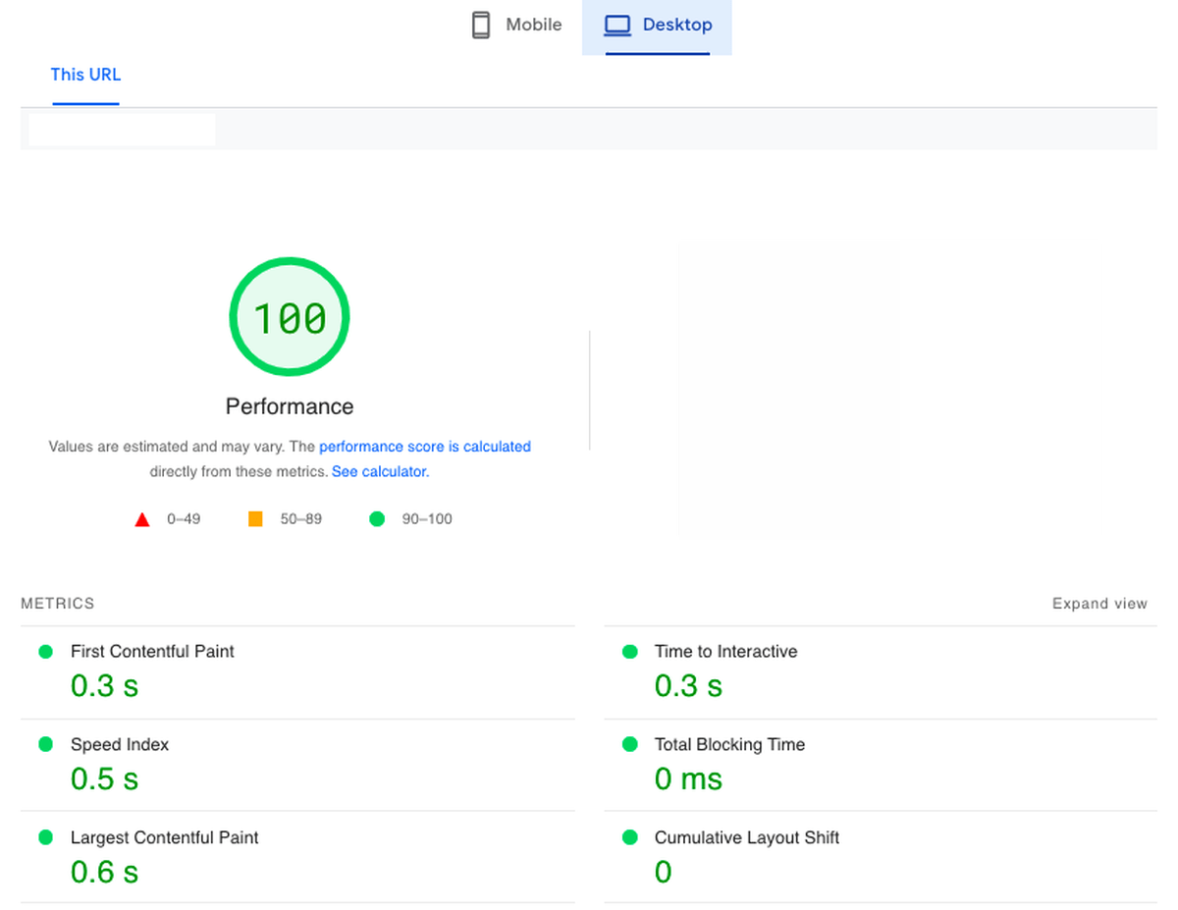Click the green dot beside First Contentful Paint
Viewport: 1178px width, 910px height.
[x=45, y=651]
